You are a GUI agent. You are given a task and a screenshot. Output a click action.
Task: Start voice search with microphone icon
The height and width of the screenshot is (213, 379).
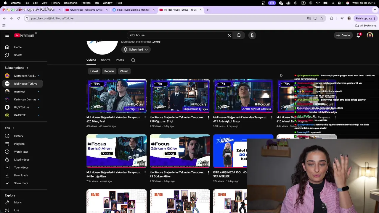252,35
